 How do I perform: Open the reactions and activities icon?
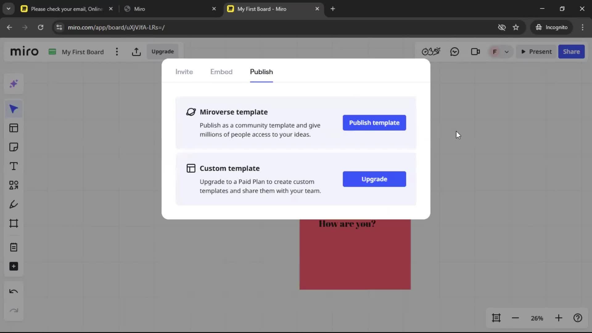[431, 51]
